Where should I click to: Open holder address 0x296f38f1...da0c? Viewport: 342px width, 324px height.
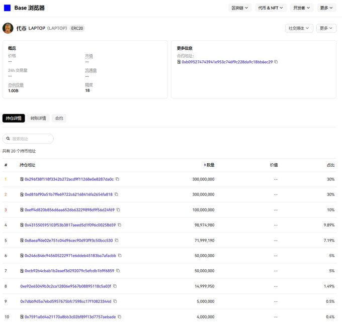(x=69, y=179)
